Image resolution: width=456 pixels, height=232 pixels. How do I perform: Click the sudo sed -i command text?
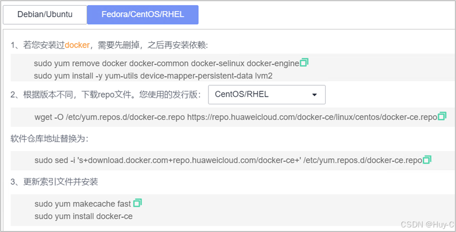coord(228,160)
